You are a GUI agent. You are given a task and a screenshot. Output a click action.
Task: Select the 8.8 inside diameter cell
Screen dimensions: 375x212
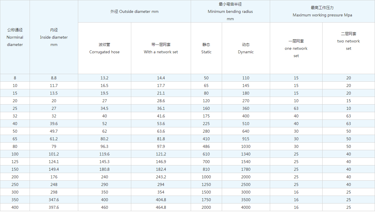point(54,78)
